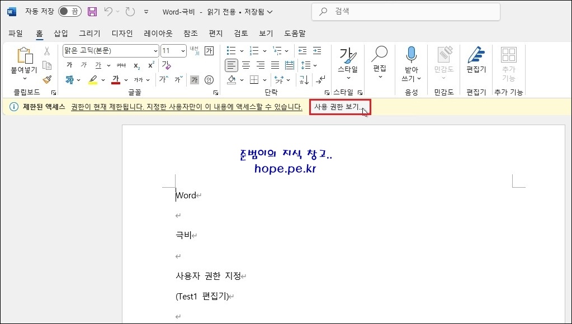
Task: Center align the paragraph
Action: 246,65
